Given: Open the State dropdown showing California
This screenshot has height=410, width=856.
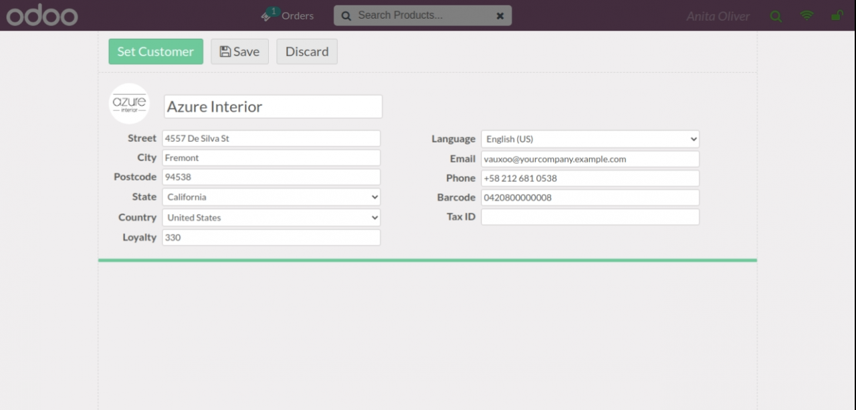Looking at the screenshot, I should (271, 197).
